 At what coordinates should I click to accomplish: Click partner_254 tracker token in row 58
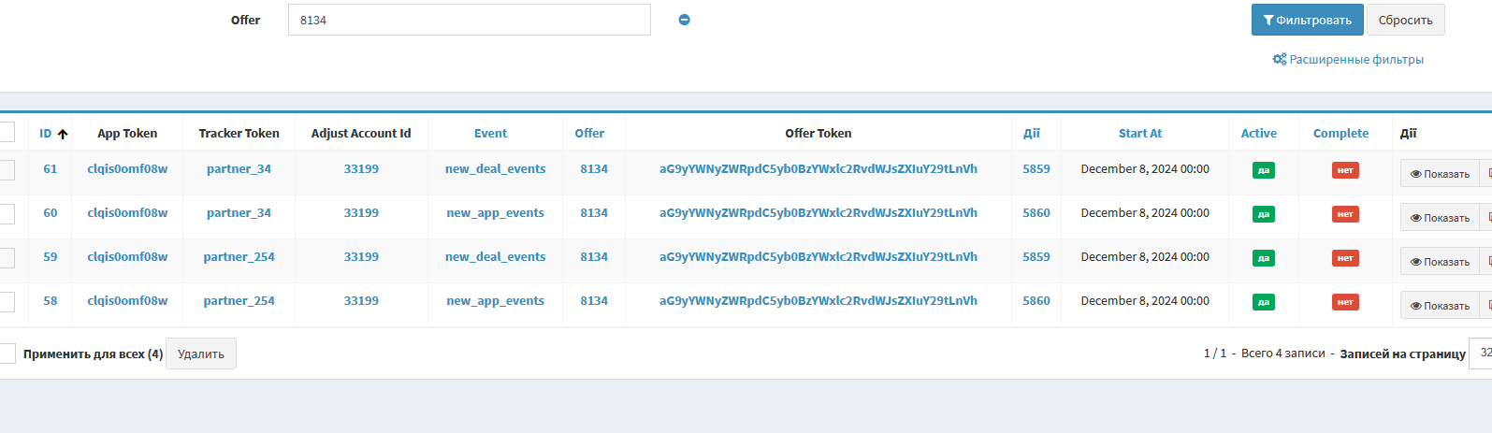pos(239,301)
